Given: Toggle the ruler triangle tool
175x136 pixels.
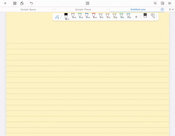Looking at the screenshot, I should 153,16.
